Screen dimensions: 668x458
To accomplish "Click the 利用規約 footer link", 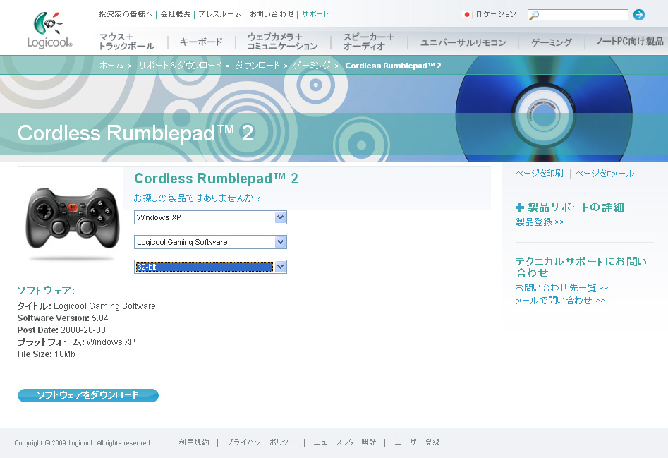I will click(x=194, y=442).
